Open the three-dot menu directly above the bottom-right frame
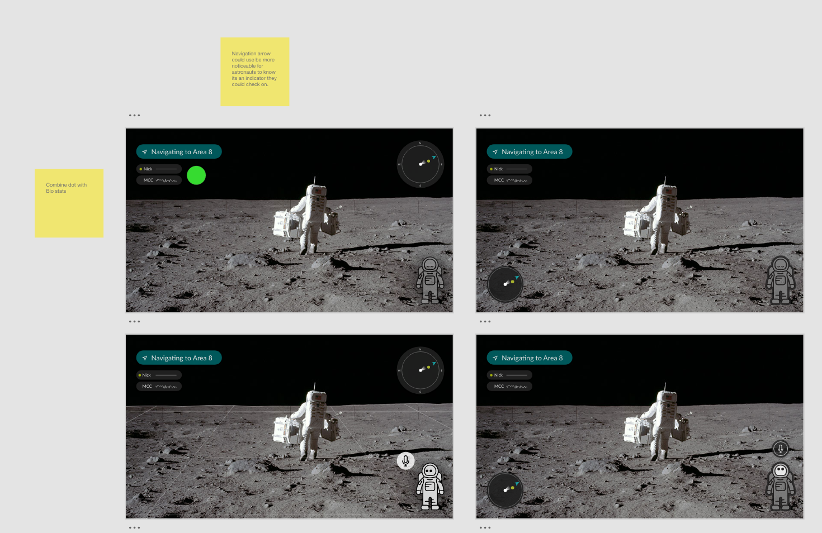 point(485,322)
